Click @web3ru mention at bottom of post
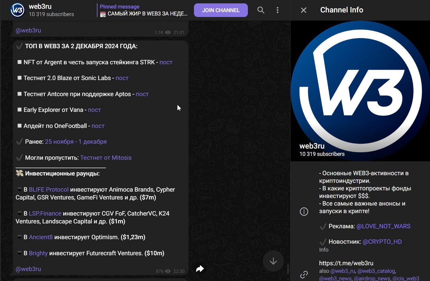This screenshot has width=430, height=281. click(28, 269)
